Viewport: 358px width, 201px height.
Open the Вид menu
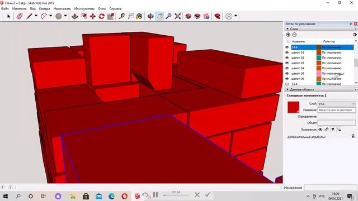[33, 9]
